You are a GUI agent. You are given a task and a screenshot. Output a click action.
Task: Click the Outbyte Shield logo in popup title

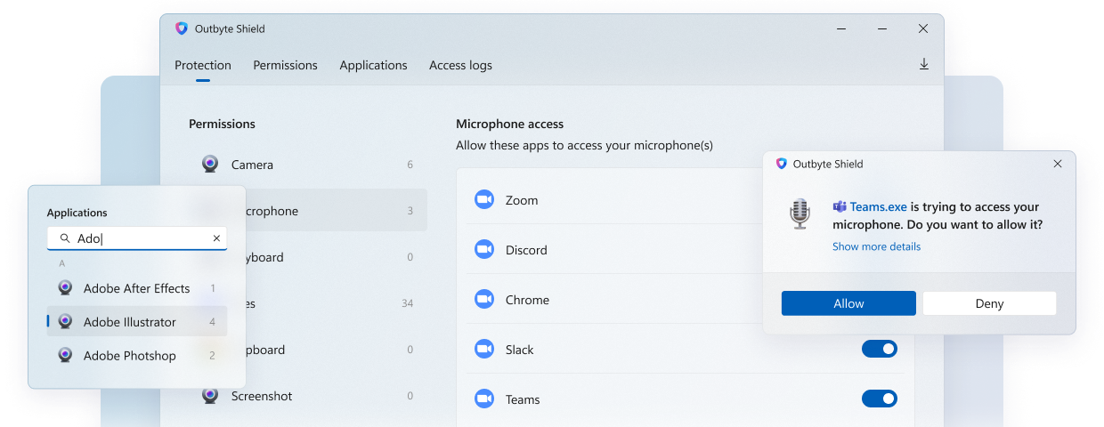[x=782, y=164]
